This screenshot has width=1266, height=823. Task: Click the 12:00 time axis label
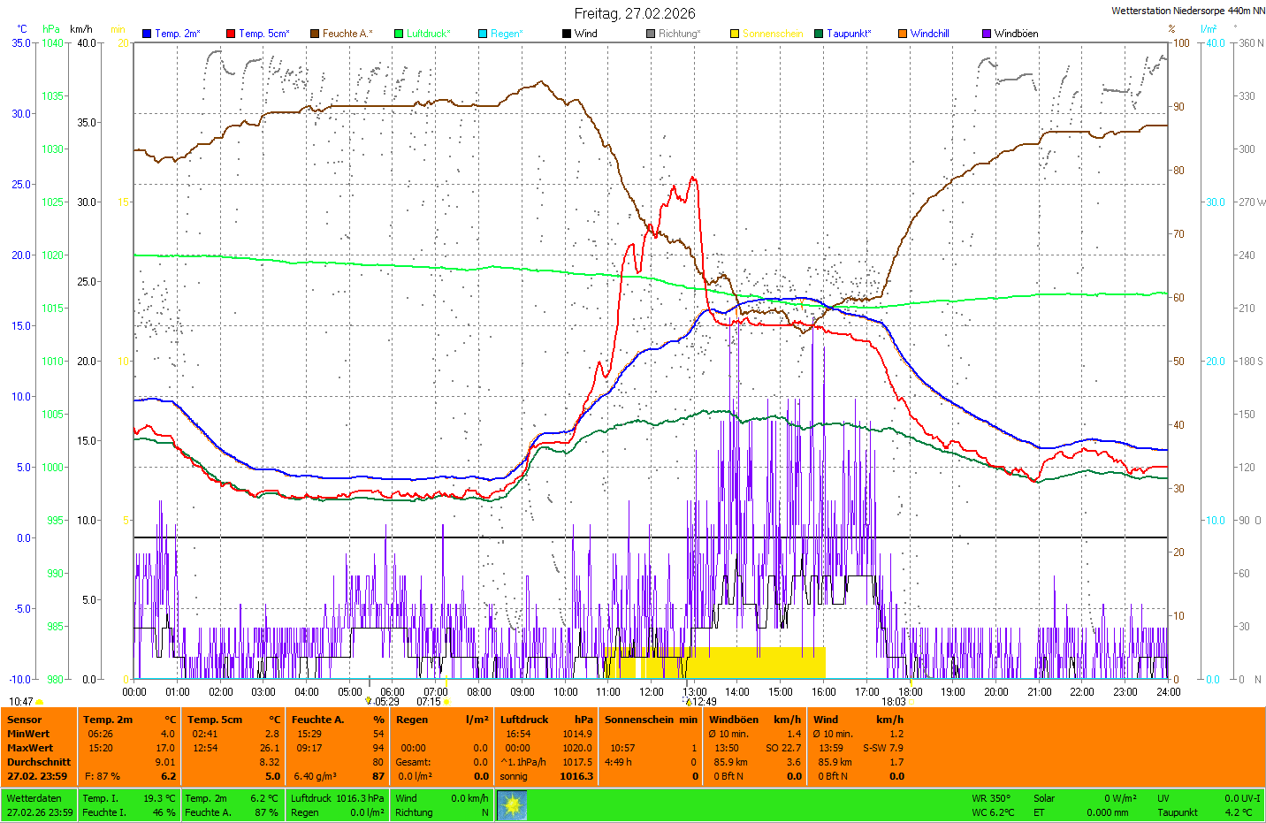pyautogui.click(x=652, y=692)
